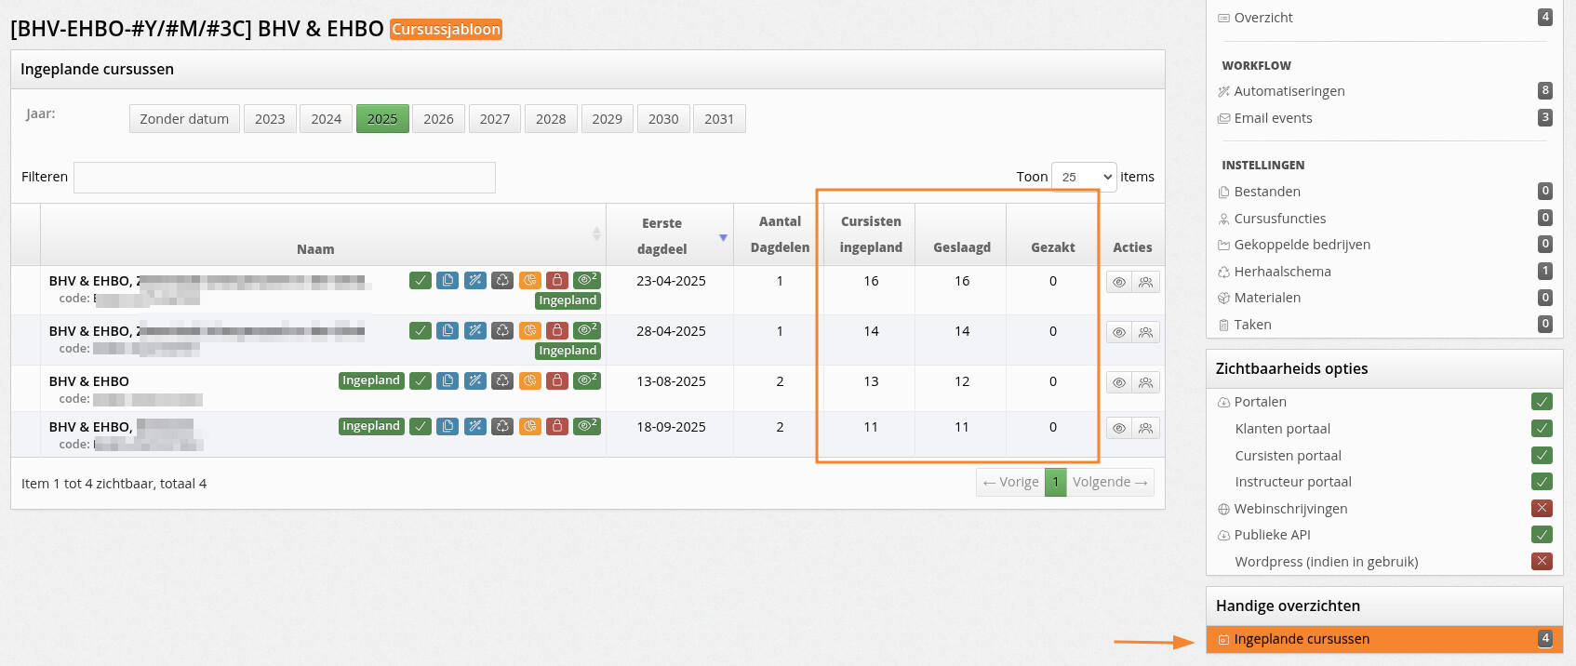
Task: Click the orange pie chart icon in the 23-04-2025 row
Action: (530, 280)
